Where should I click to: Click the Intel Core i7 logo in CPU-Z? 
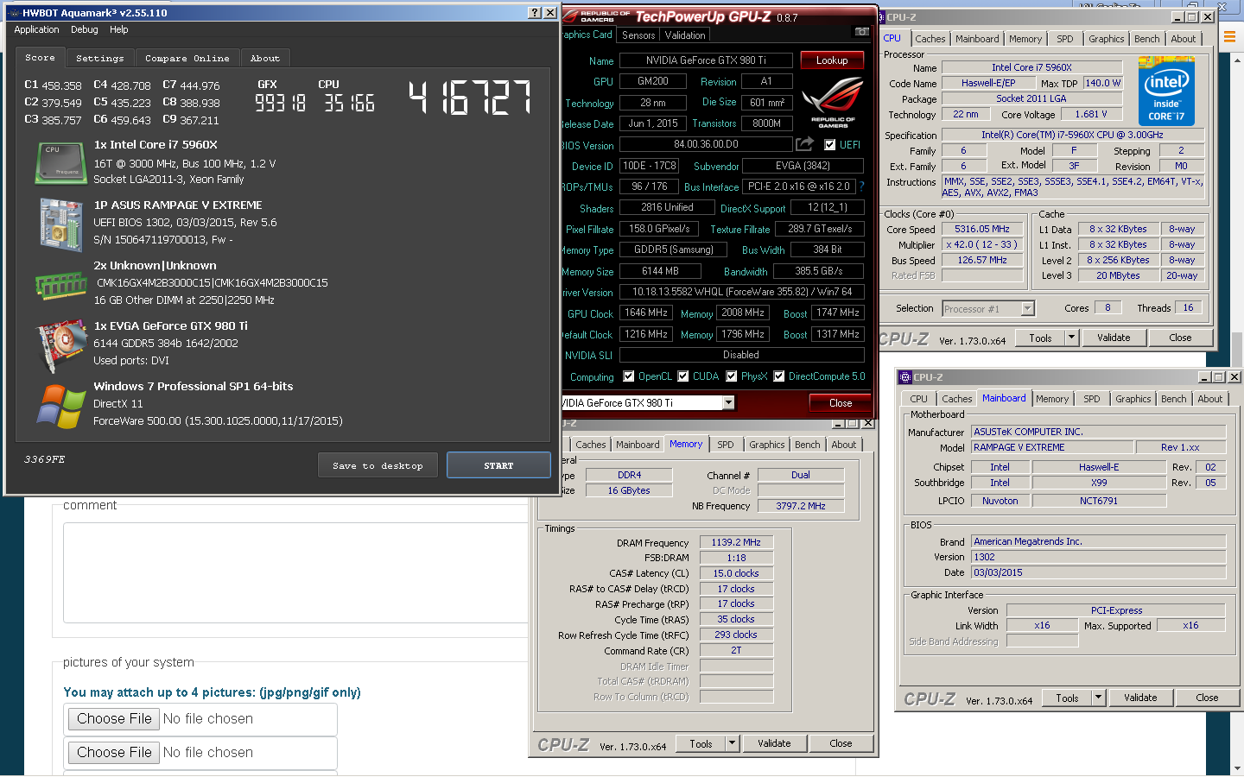tap(1166, 90)
